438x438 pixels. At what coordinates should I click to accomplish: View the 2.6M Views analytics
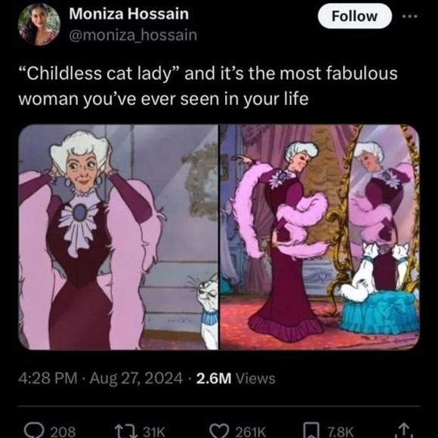[236, 378]
